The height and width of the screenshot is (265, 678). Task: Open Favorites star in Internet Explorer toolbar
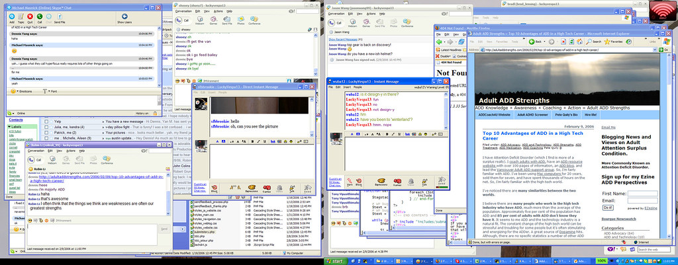tap(613, 42)
